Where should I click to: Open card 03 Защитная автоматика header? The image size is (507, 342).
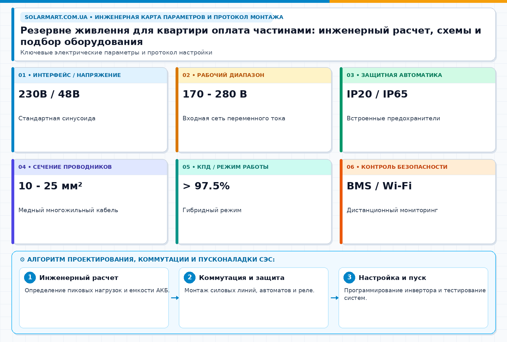pyautogui.click(x=419, y=75)
